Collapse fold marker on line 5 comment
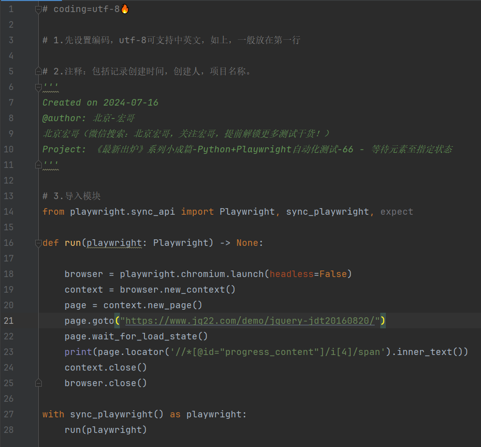 [x=38, y=71]
